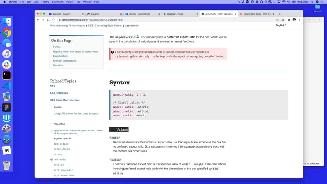
Task: Open the English language dropdown
Action: pyautogui.click(x=281, y=25)
